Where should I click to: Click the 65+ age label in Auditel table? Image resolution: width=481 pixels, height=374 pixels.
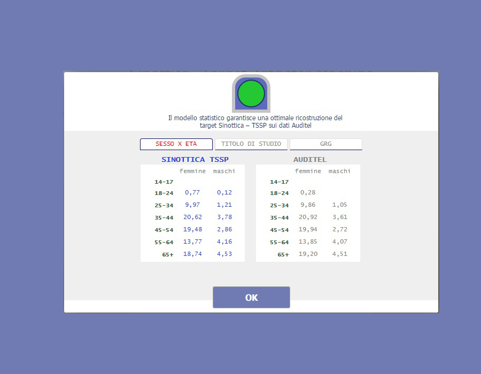click(x=283, y=254)
